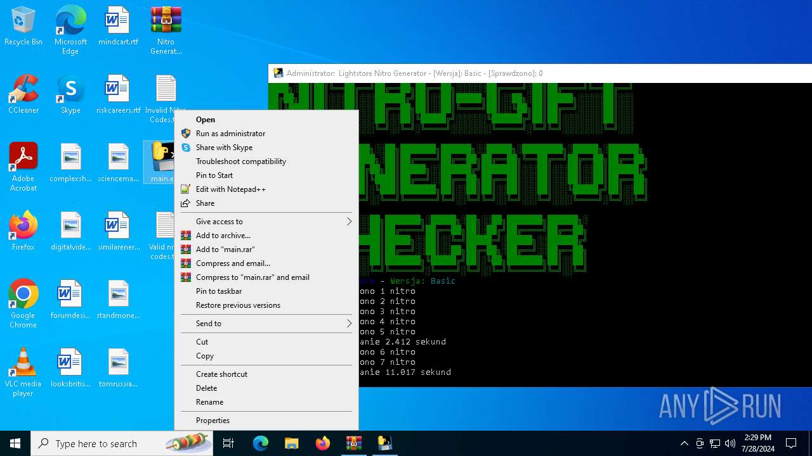Choose Compress and email...
Screen dimensions: 812x456
click(x=266, y=263)
